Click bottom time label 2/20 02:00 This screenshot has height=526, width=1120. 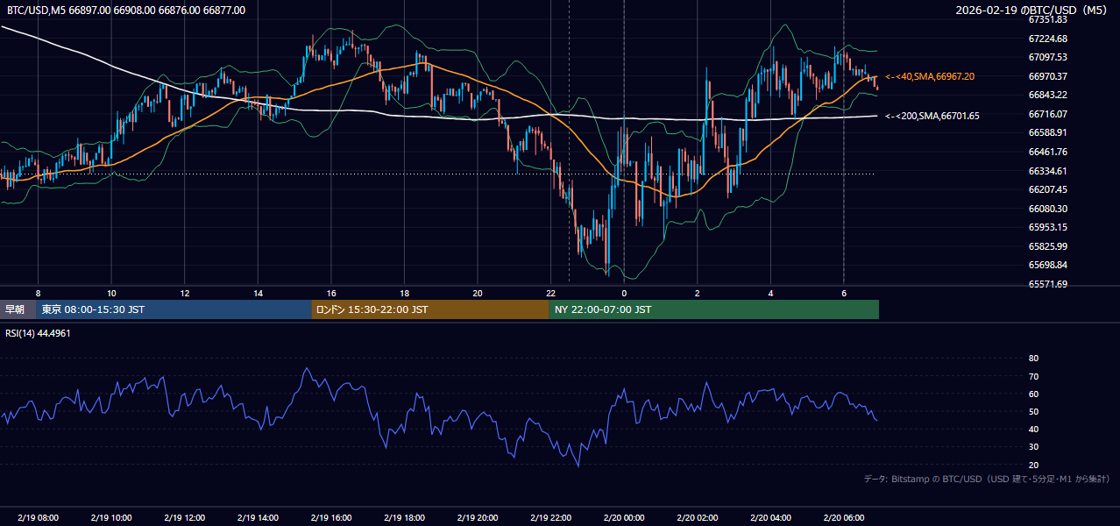697,518
